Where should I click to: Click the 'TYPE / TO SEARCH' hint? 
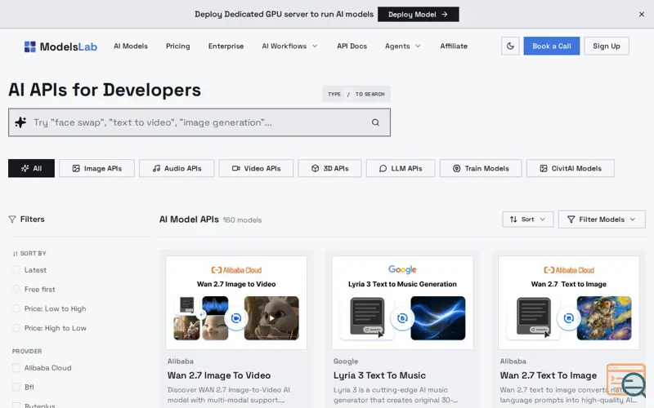[x=356, y=94]
